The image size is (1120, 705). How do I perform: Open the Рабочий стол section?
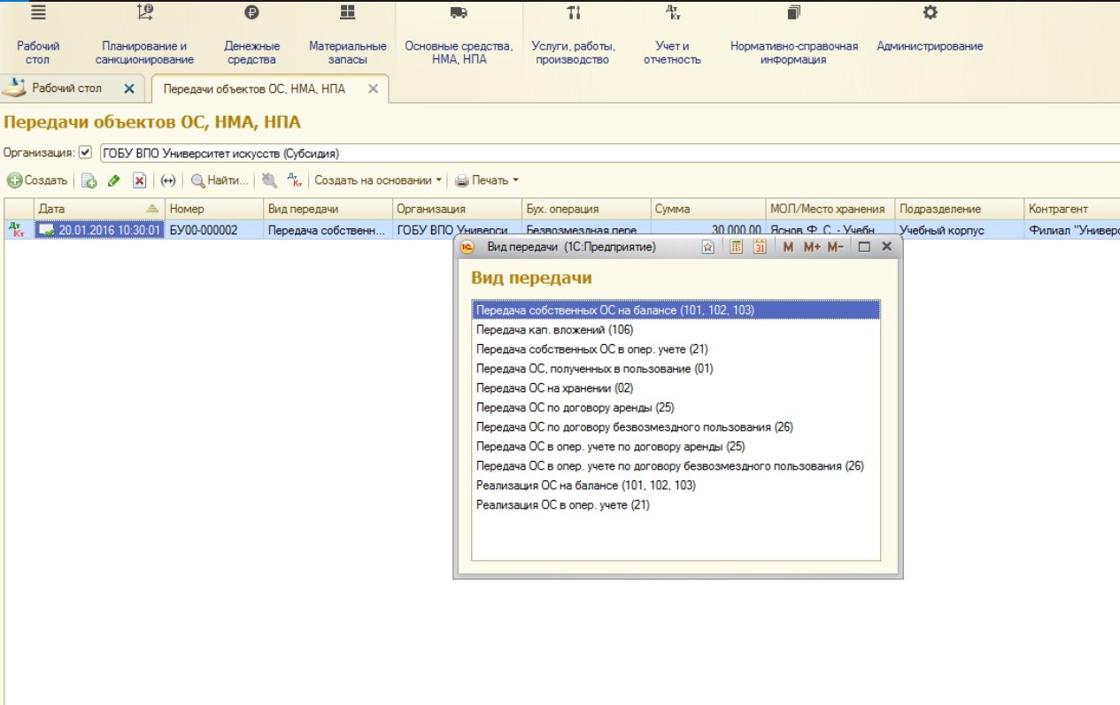[x=38, y=36]
